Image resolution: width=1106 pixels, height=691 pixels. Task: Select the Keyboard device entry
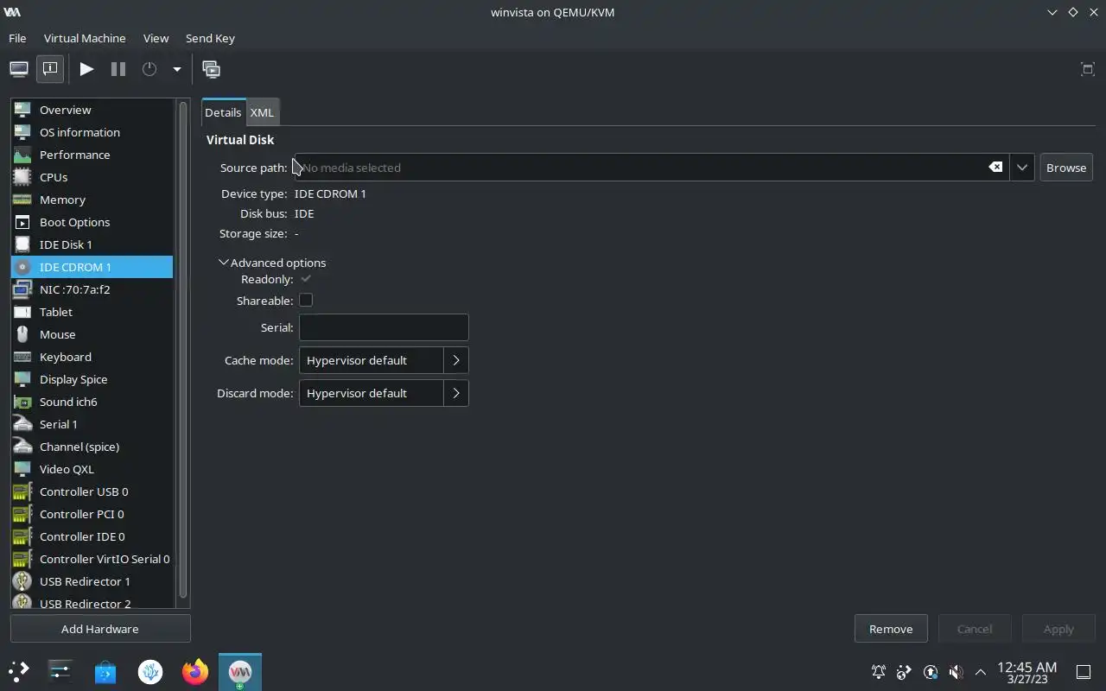point(92,357)
